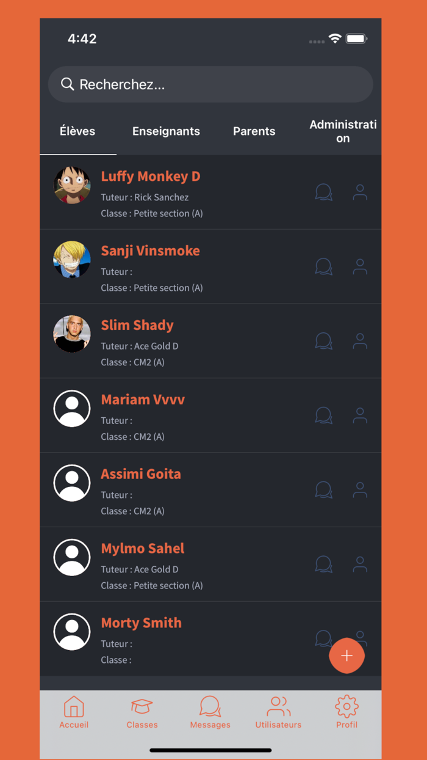Tap the orange add user plus button

[347, 656]
